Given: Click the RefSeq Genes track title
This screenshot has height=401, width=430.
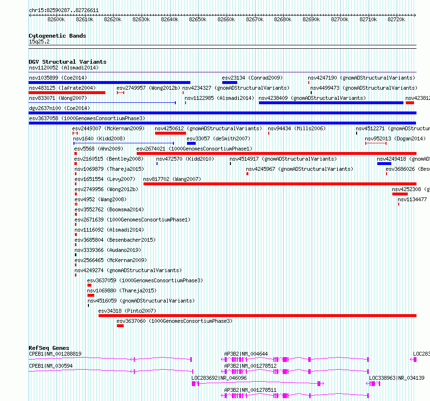Looking at the screenshot, I should click(x=49, y=348).
